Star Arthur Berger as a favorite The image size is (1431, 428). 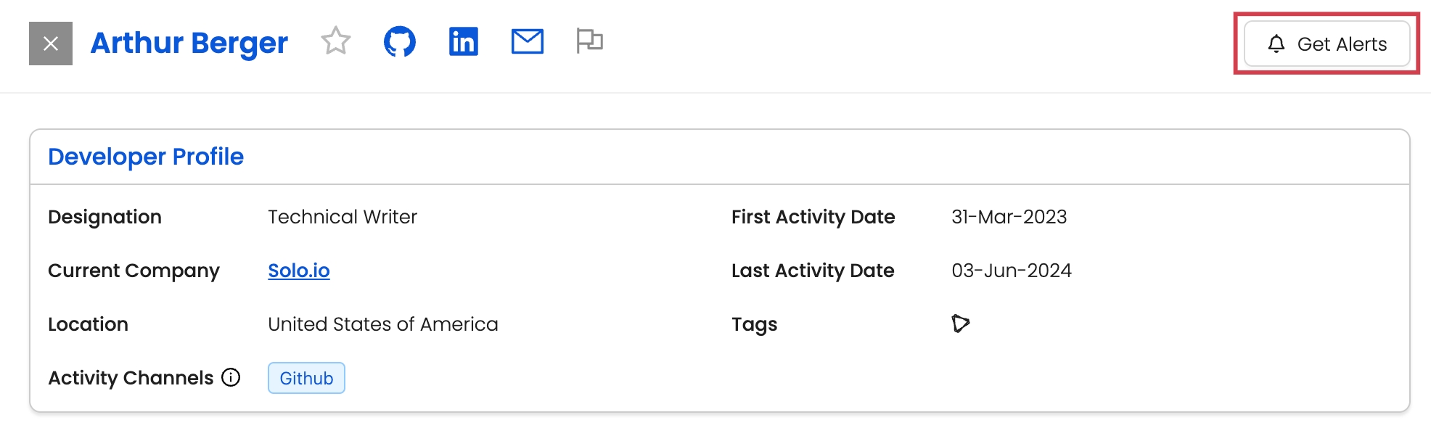point(336,41)
